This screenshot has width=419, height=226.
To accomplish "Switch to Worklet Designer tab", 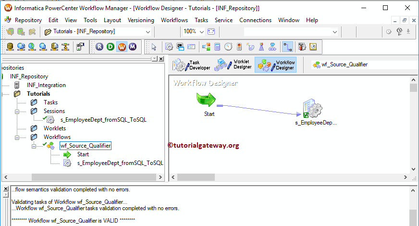I will (233, 65).
